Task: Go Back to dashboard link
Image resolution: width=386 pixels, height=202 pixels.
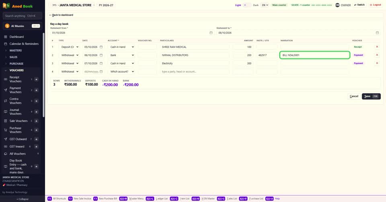Action: click(x=61, y=15)
